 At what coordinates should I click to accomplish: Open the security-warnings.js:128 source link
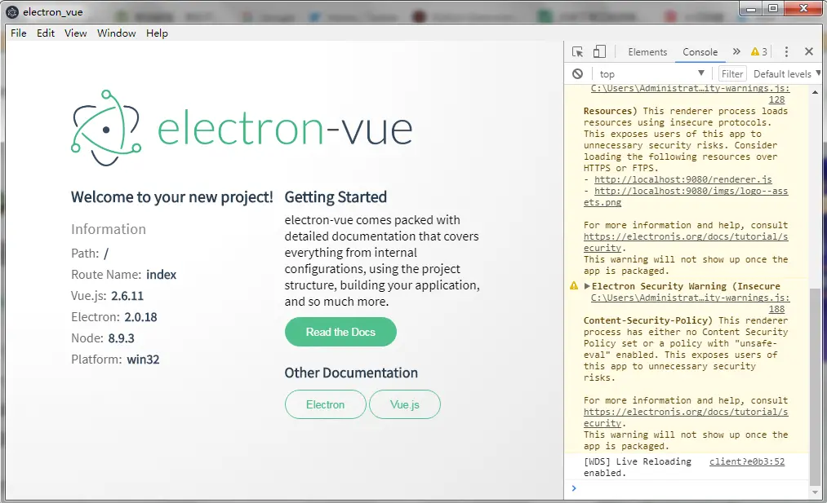[x=691, y=94]
